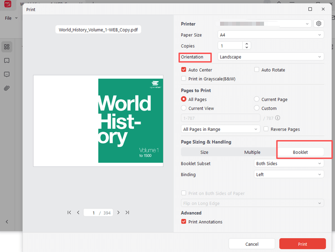Screen dimensions: 335x252
Task: Enable Reverse Pages checkbox
Action: (x=266, y=129)
